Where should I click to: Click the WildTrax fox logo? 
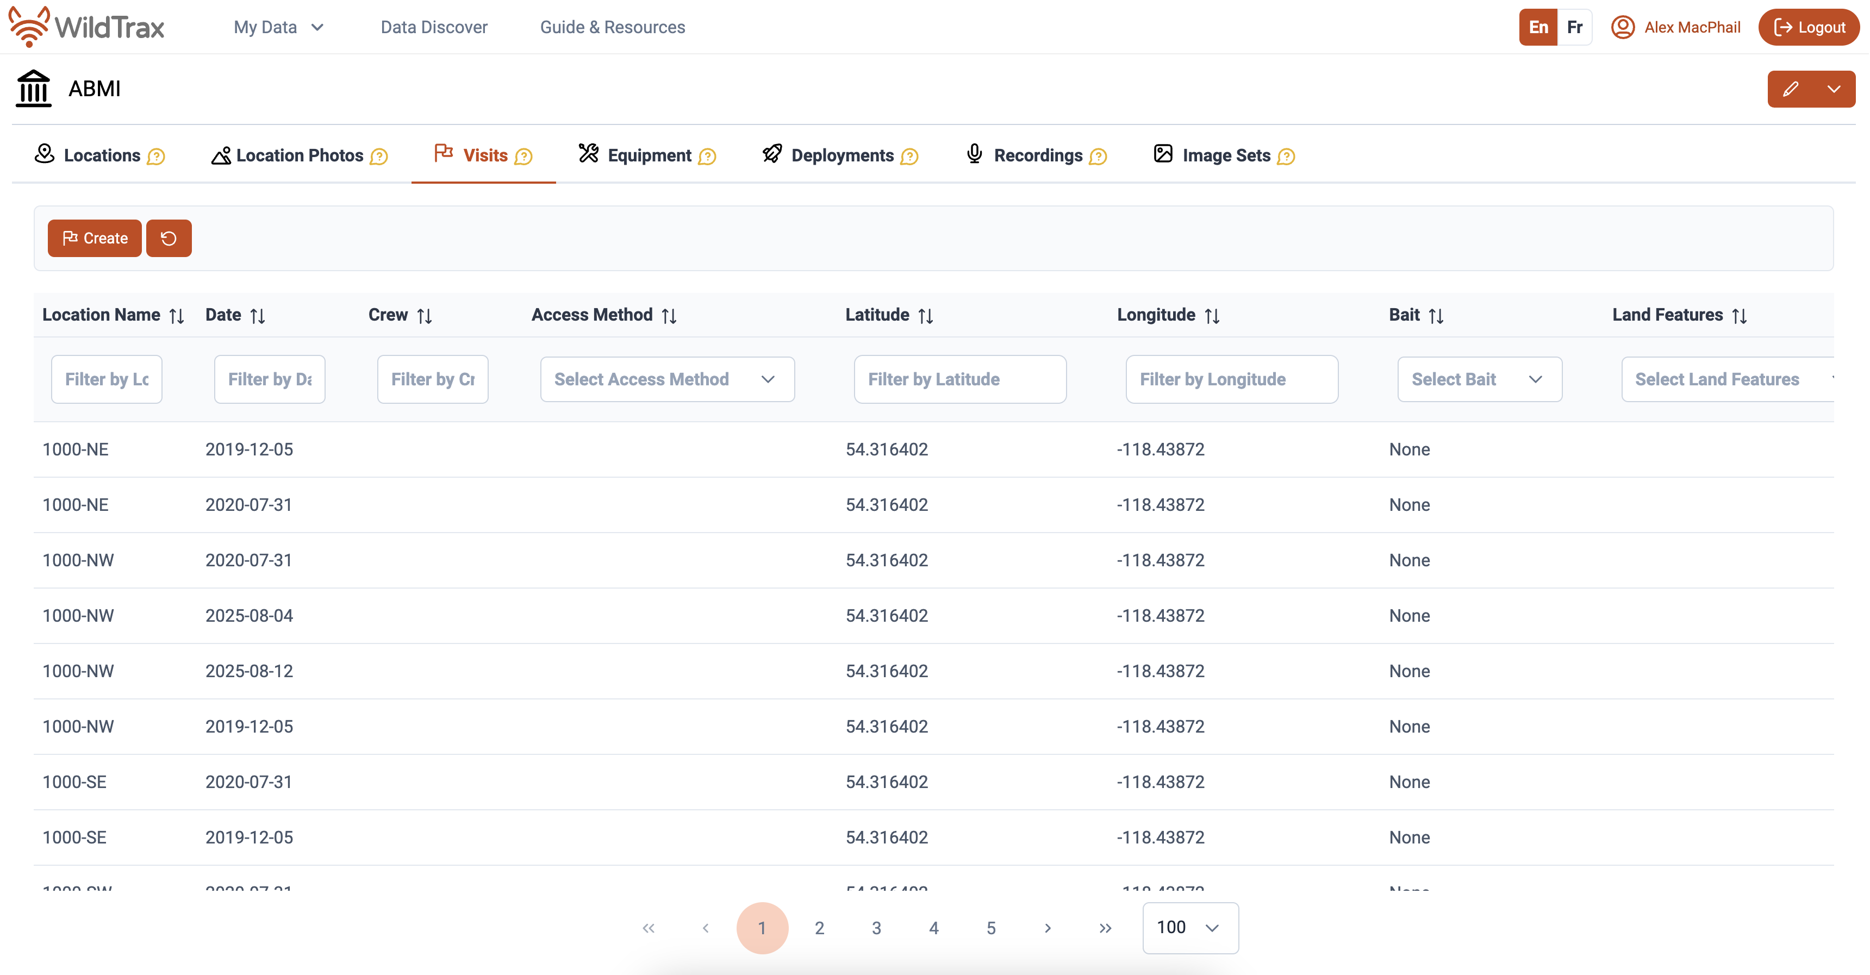pos(29,26)
